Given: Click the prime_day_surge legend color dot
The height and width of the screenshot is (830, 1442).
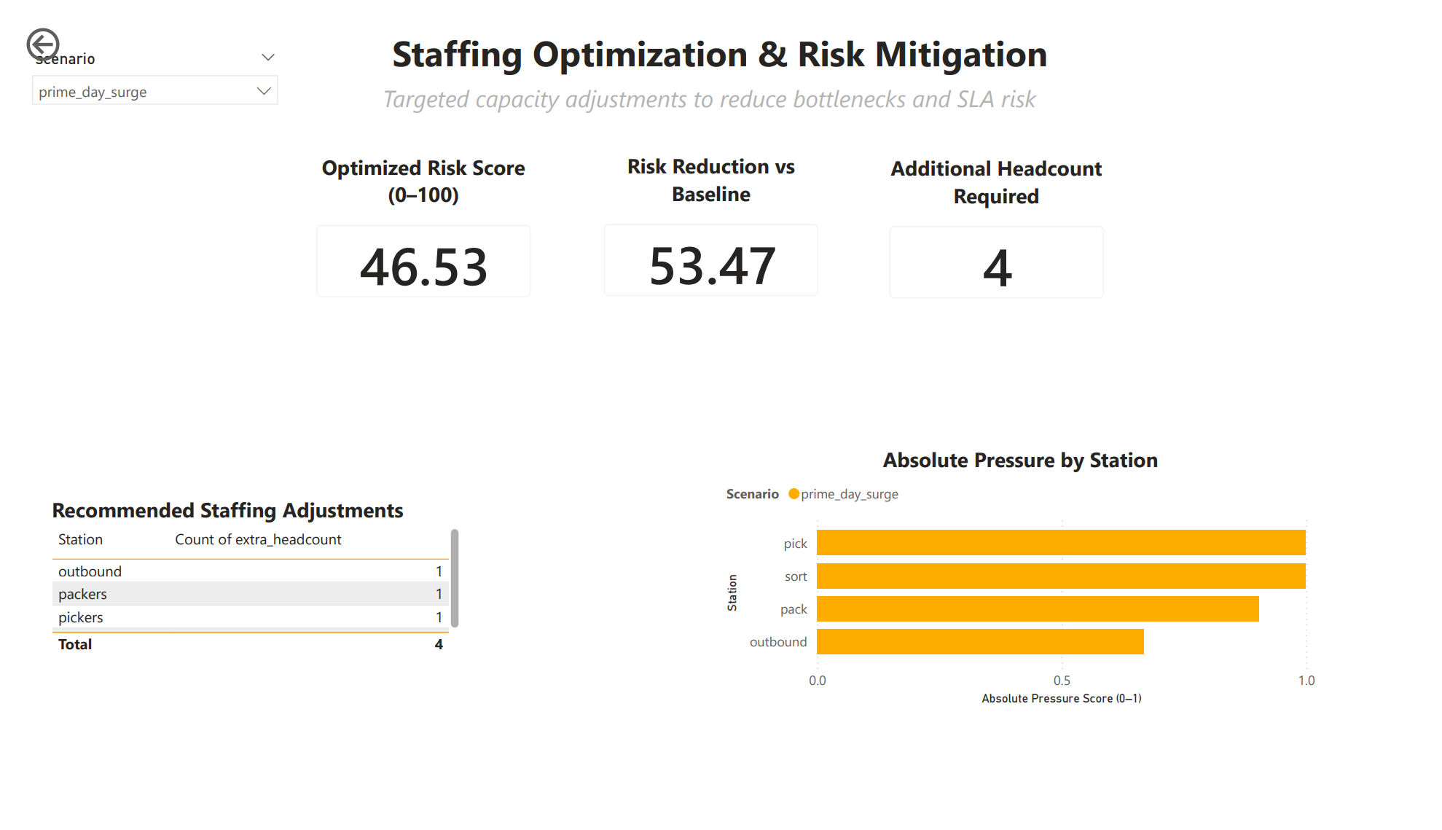Looking at the screenshot, I should point(794,494).
